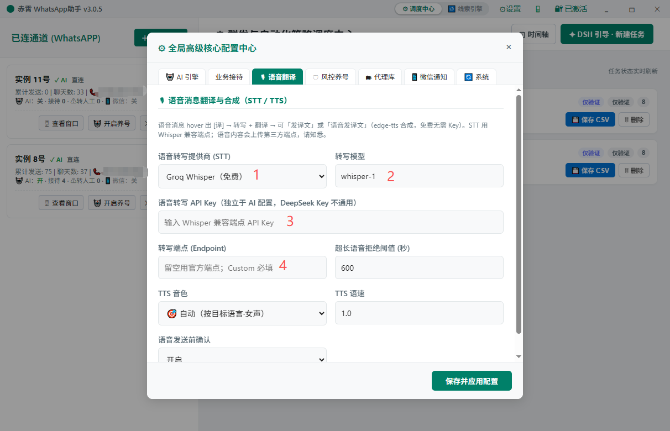Open the 时间轴 button in main window
The width and height of the screenshot is (670, 431).
pyautogui.click(x=533, y=34)
